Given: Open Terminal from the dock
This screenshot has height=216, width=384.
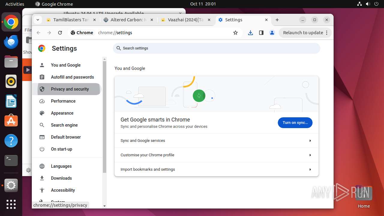Looking at the screenshot, I should 11,160.
